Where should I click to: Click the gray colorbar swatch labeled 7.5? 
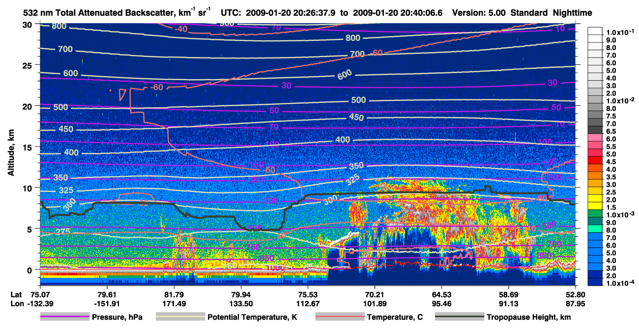coord(595,114)
